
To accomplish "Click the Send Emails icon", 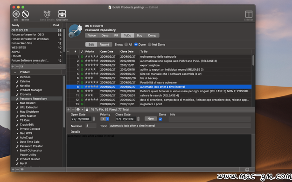I will [x=47, y=14].
